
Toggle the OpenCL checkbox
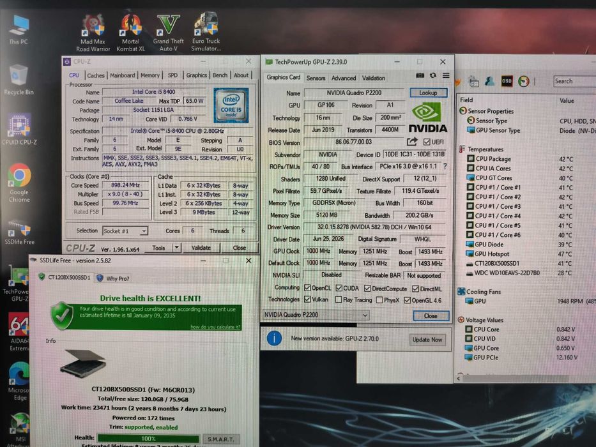[307, 288]
